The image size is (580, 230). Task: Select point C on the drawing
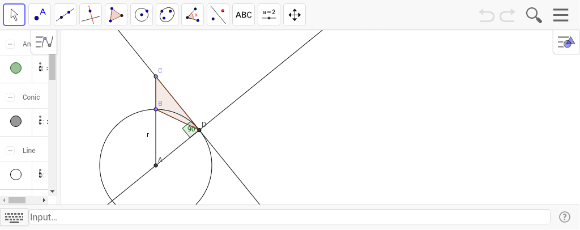tap(156, 76)
